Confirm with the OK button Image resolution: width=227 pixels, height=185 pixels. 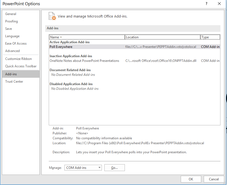[x=191, y=179]
